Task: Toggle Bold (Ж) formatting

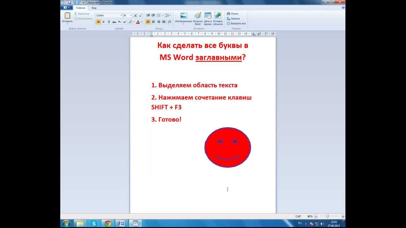Action: 98,22
